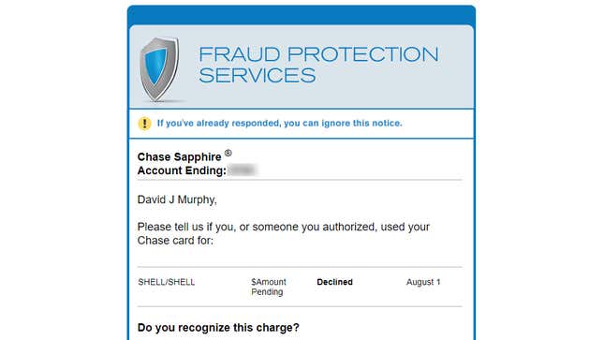Click the Account Ending label
This screenshot has height=340, width=604.
pyautogui.click(x=182, y=170)
